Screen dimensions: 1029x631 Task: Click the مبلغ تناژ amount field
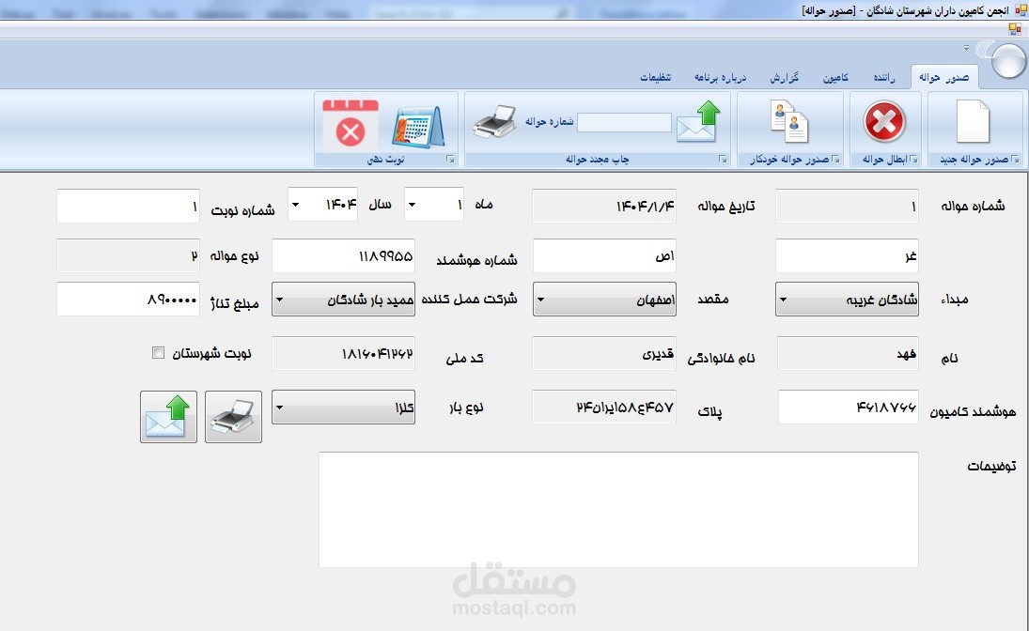(x=128, y=300)
